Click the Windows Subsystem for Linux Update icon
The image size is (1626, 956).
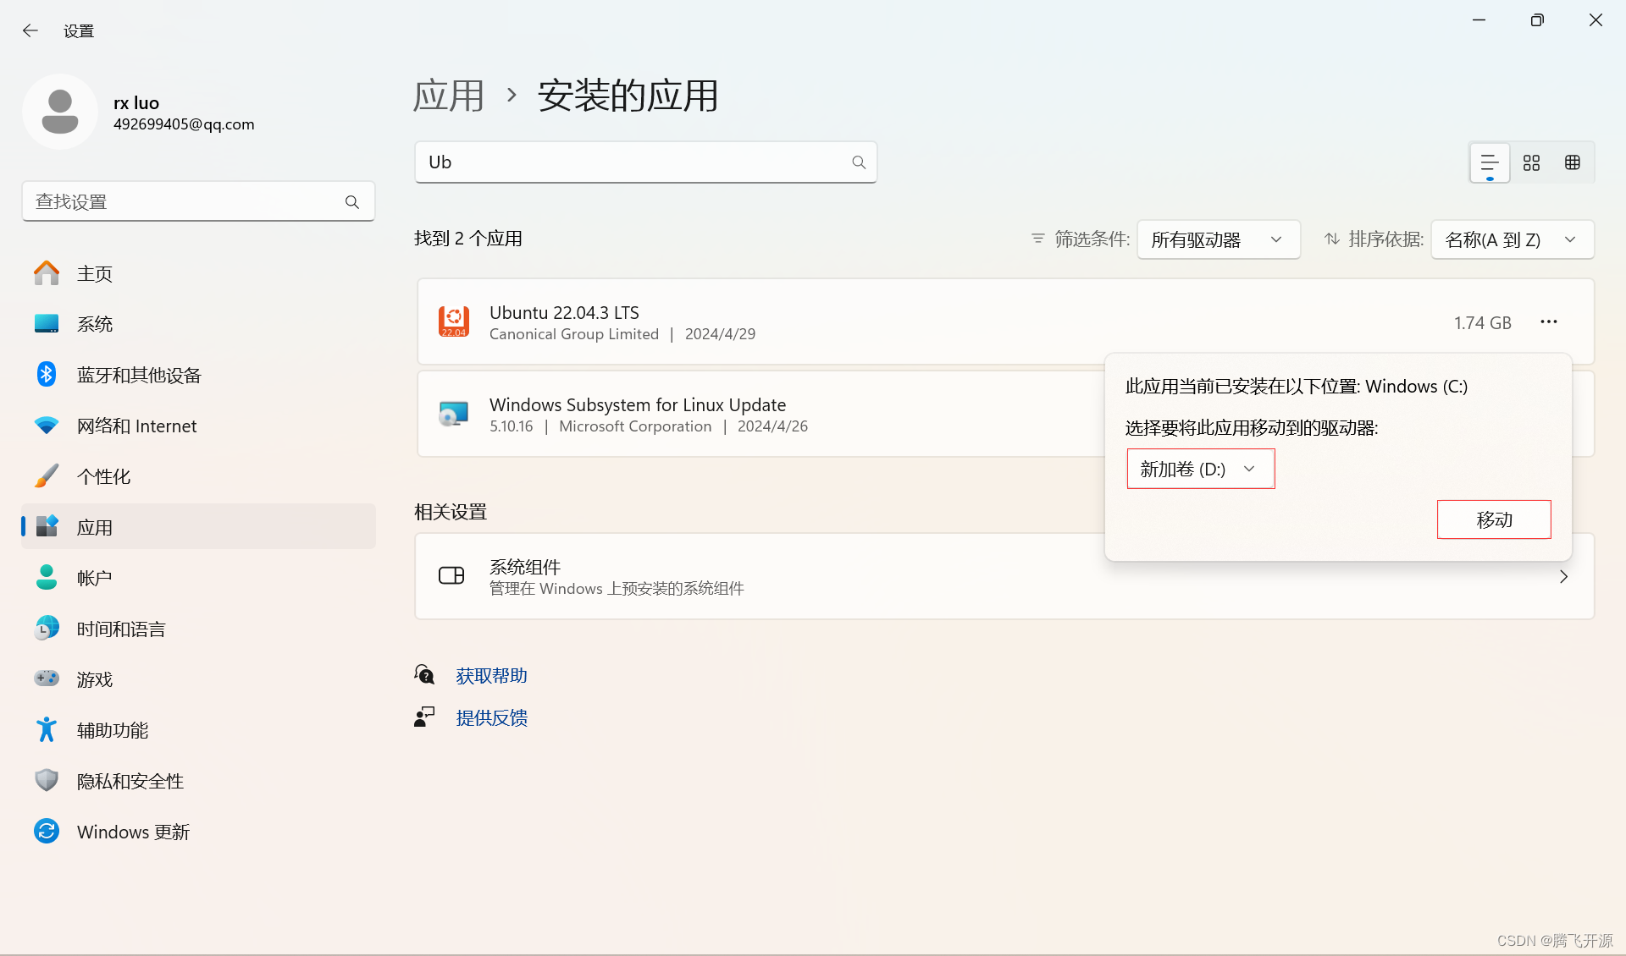[x=454, y=414]
